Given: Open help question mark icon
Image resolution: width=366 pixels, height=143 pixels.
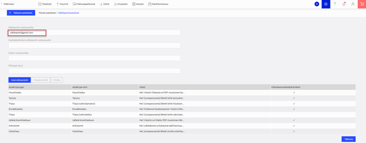Looking at the screenshot, I should click(335, 4).
